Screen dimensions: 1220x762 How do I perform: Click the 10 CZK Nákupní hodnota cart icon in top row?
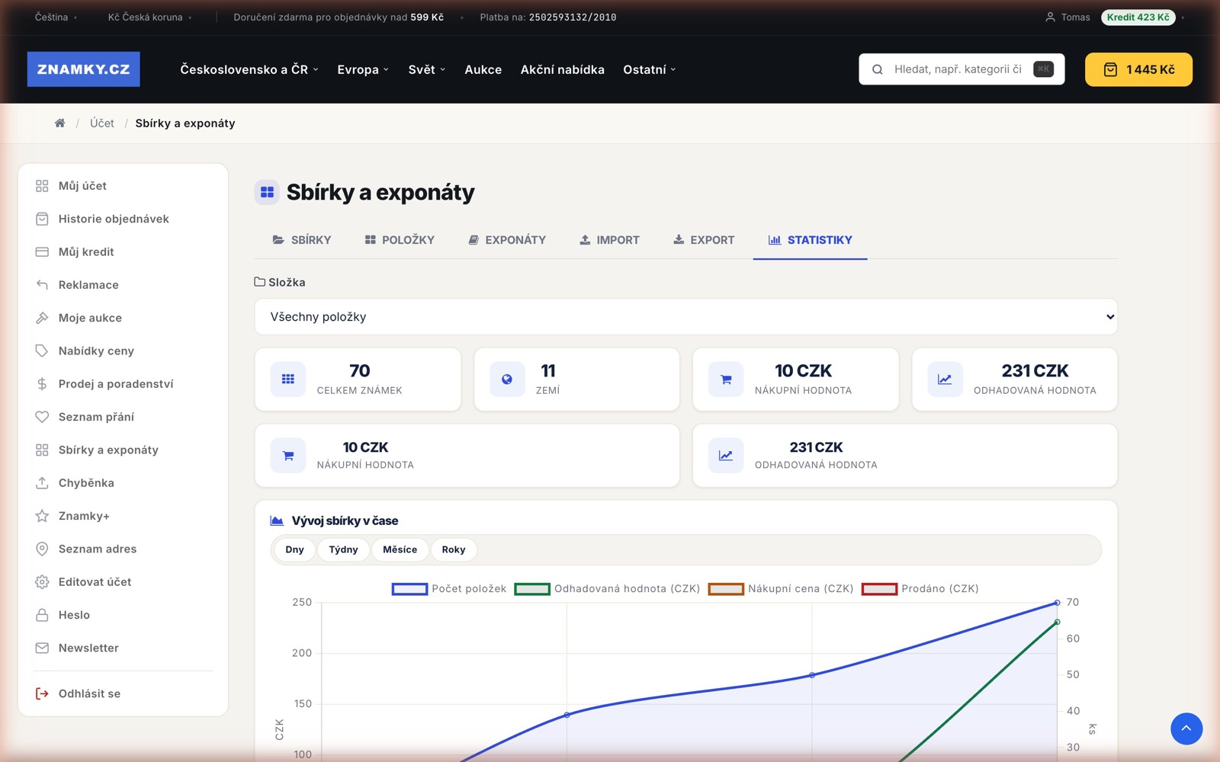coord(726,379)
